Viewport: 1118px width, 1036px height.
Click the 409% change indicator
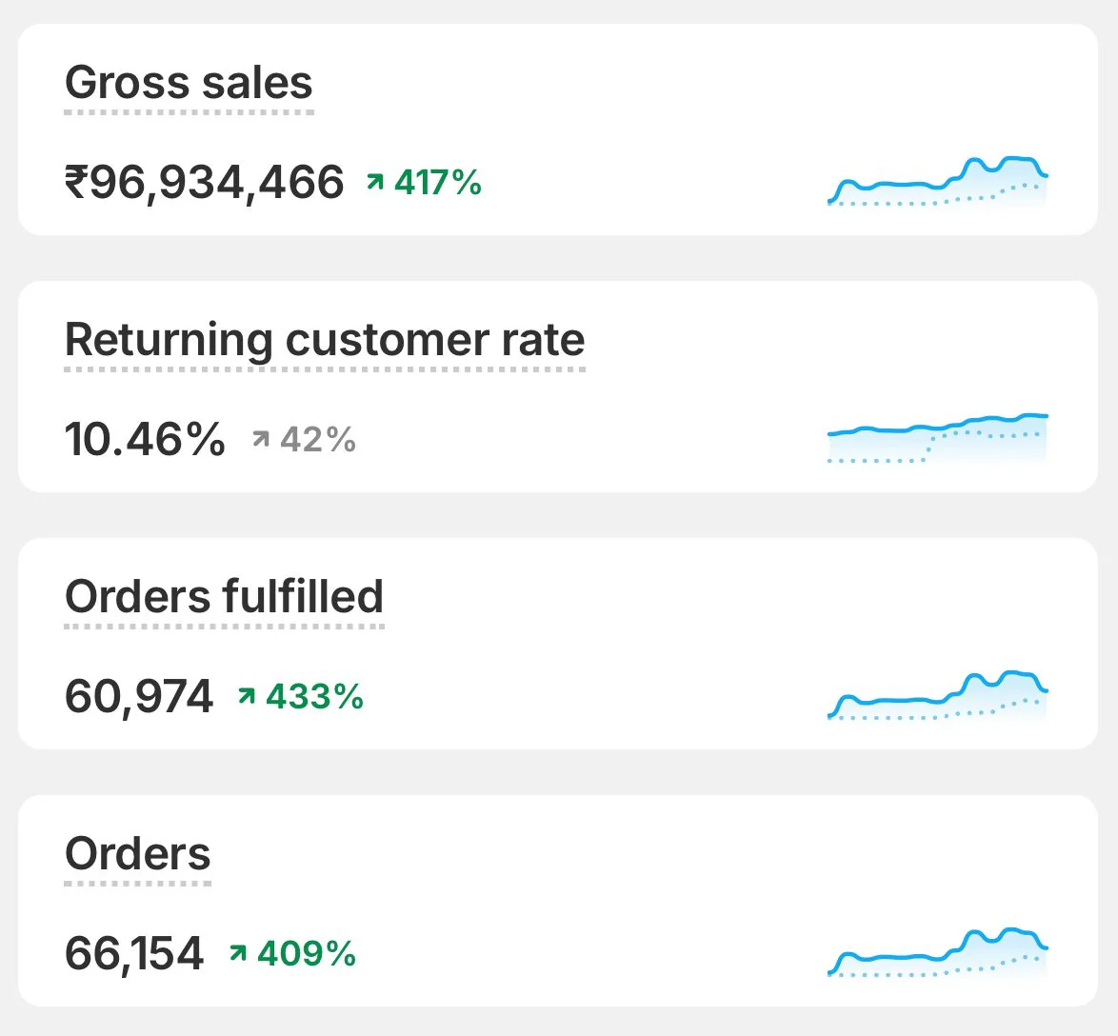[307, 953]
